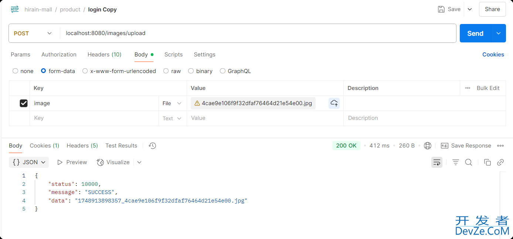The image size is (513, 239).
Task: Click the filter response icon
Action: pyautogui.click(x=456, y=162)
